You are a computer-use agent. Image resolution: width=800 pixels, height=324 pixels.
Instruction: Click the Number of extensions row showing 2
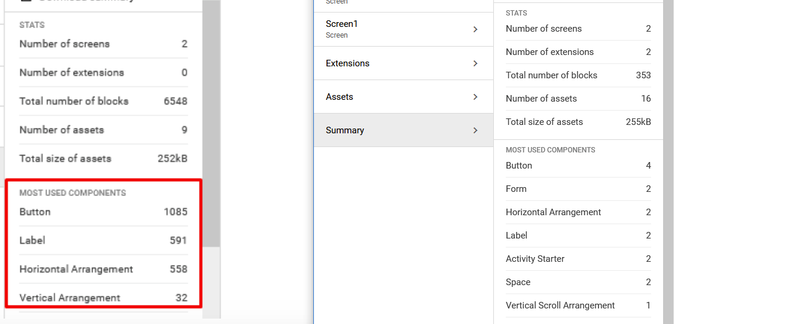pos(578,52)
